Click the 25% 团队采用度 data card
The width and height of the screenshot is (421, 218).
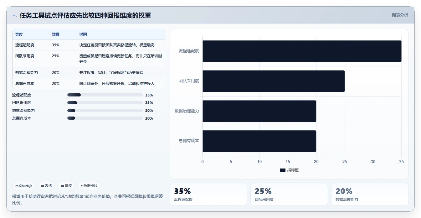[x=289, y=194]
